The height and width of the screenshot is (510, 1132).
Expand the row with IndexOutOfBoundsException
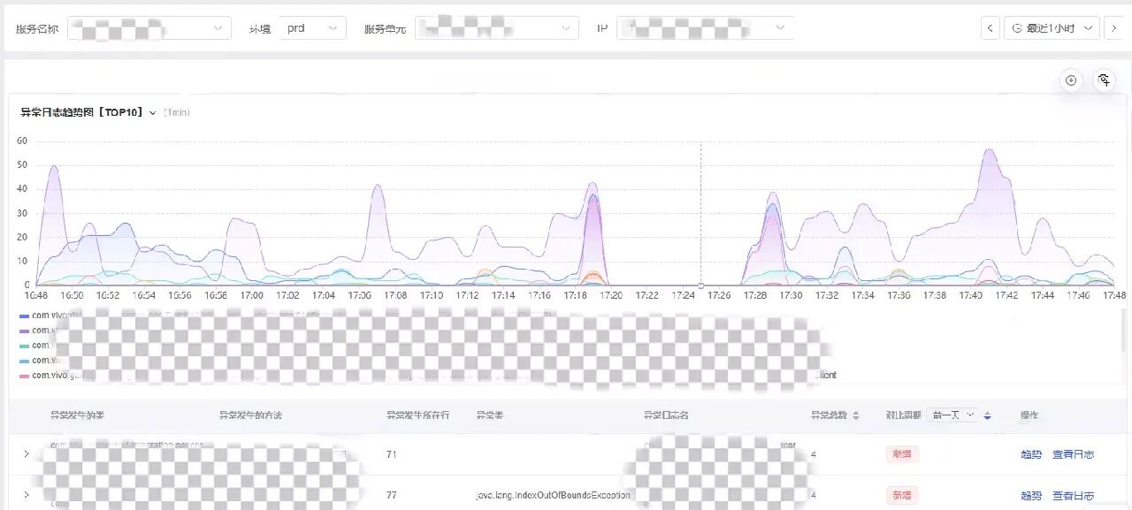27,495
